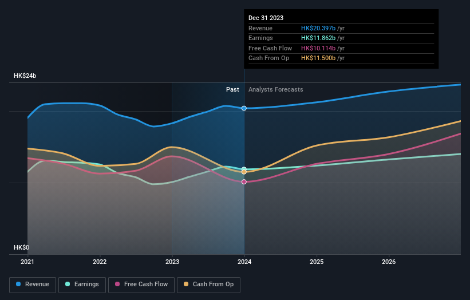Click the Cash From Op label in tooltip
470x300 pixels.
click(269, 58)
